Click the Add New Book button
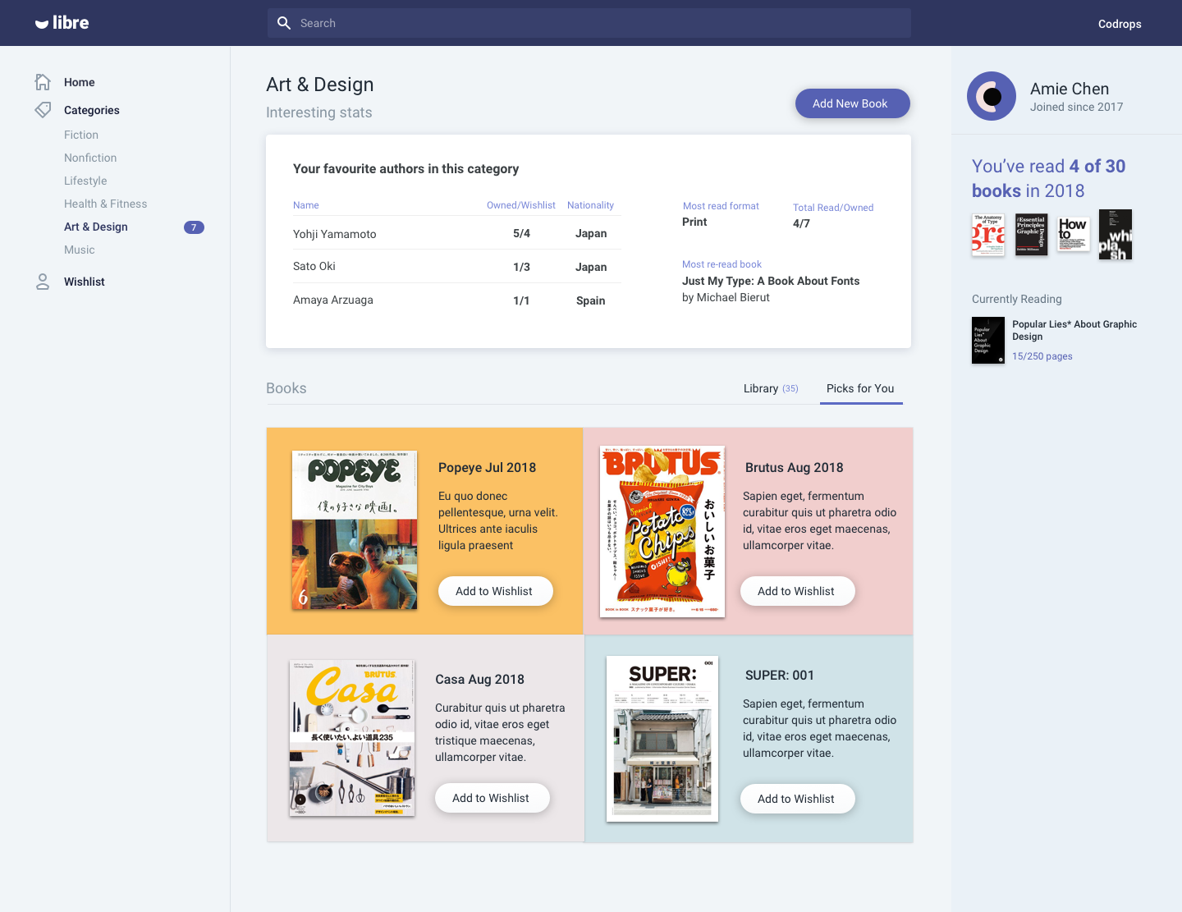The height and width of the screenshot is (912, 1182). point(852,103)
